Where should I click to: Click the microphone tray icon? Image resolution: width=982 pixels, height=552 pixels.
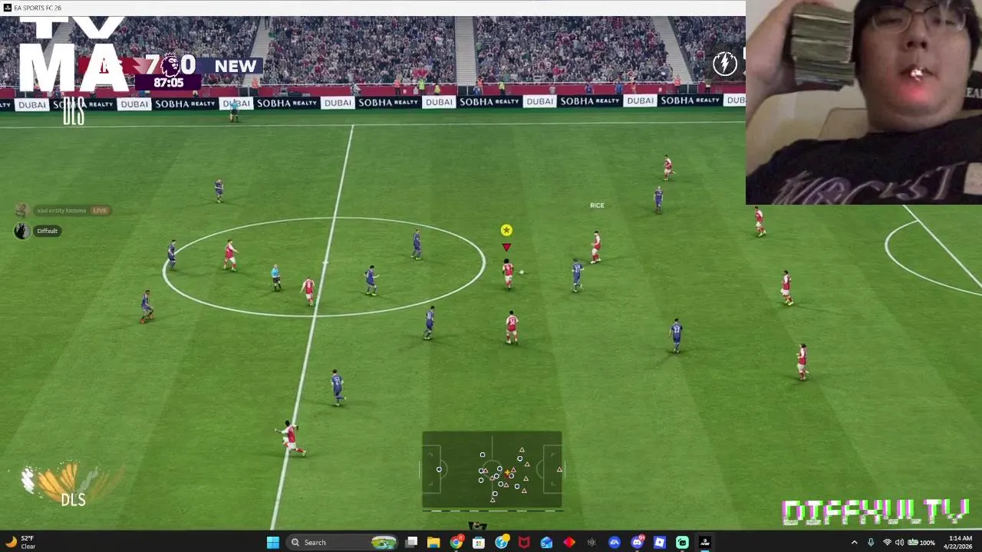(x=871, y=542)
